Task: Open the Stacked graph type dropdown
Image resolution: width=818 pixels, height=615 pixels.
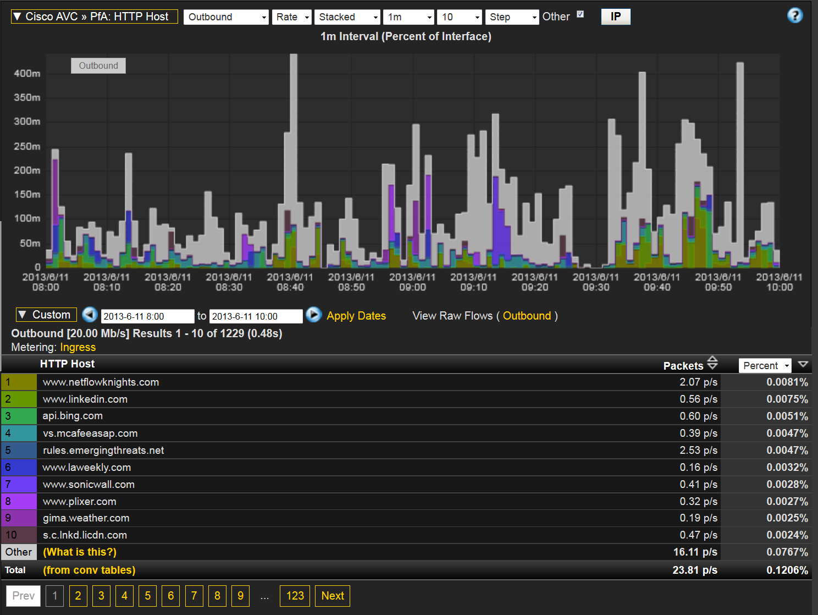Action: [347, 17]
